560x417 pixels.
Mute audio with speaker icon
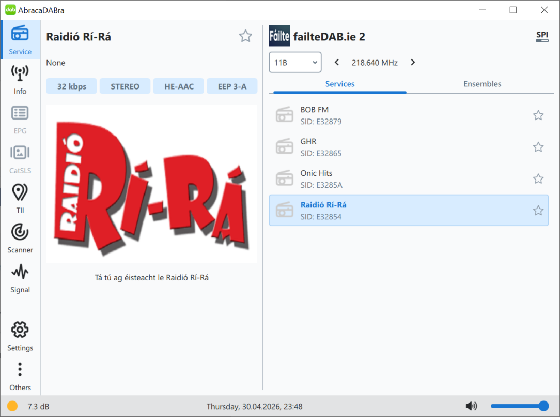pos(472,406)
